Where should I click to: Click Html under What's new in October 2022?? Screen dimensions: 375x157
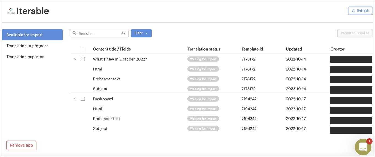point(98,69)
